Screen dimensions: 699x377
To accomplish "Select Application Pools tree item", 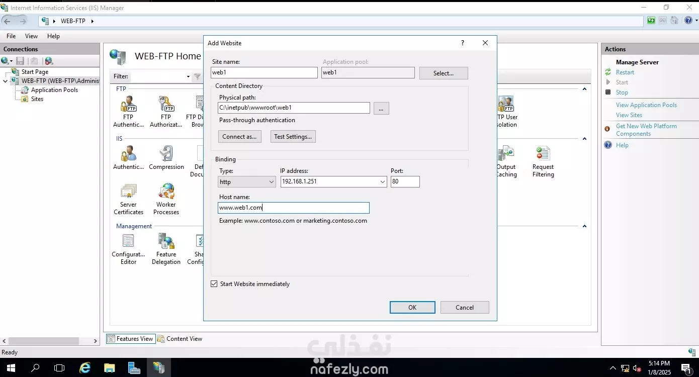I will click(54, 90).
